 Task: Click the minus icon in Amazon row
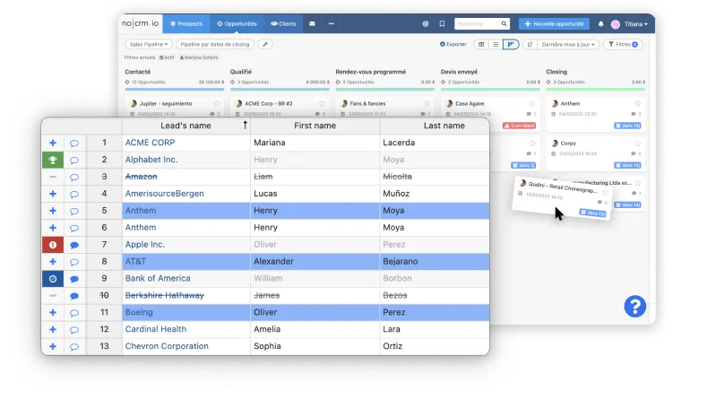(x=53, y=177)
